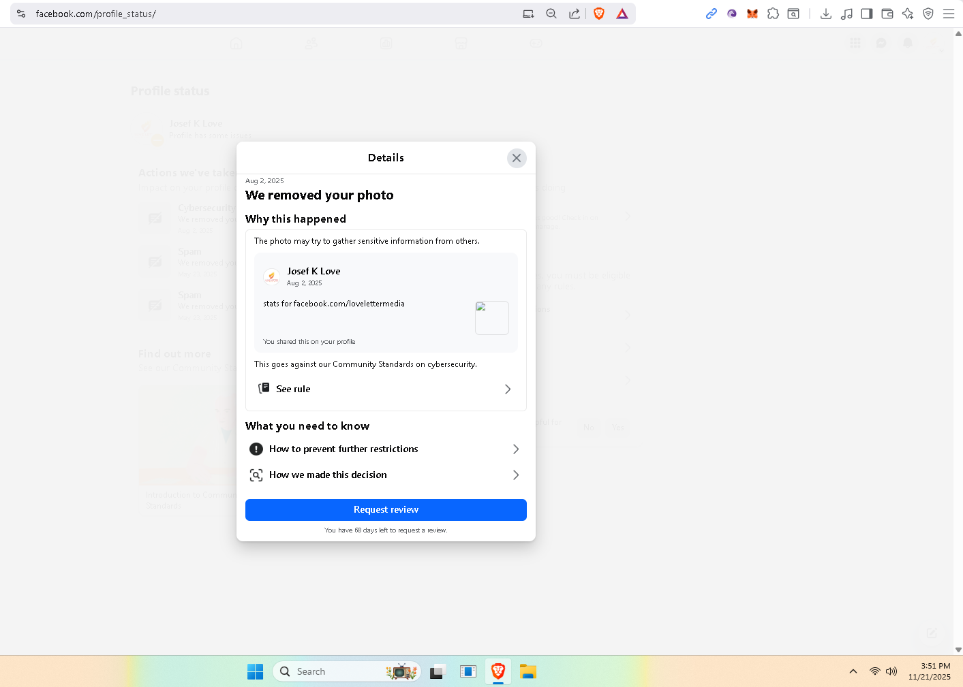The image size is (963, 687).
Task: Toggle the browser sidebar panel icon
Action: point(867,14)
